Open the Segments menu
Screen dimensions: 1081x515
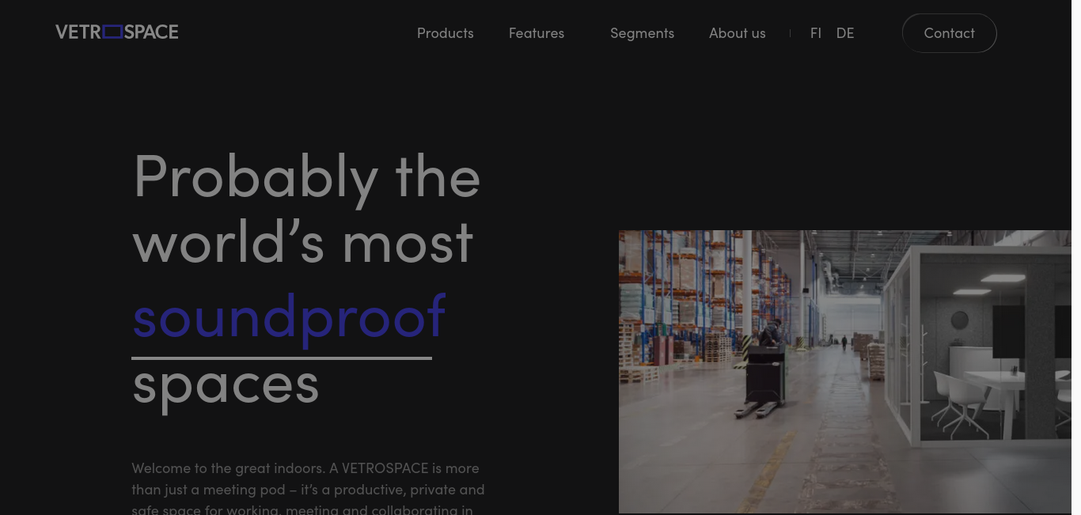pos(642,33)
